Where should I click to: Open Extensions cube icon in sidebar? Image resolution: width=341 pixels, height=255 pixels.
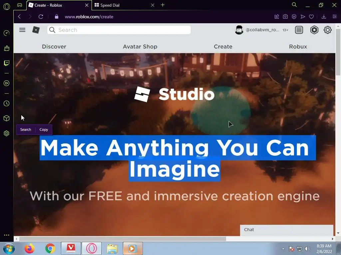(x=7, y=118)
